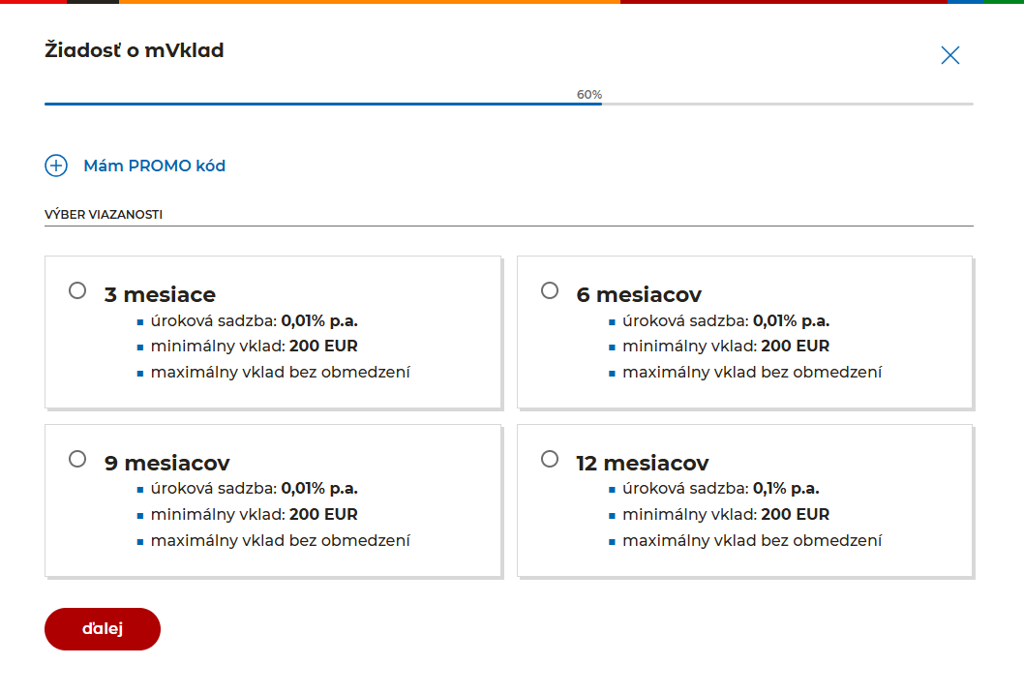
Task: Enable the 12 mesiacov radio option
Action: pos(550,459)
